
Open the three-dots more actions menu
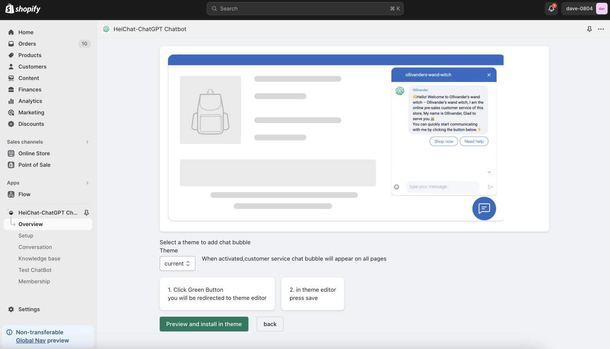click(x=601, y=29)
